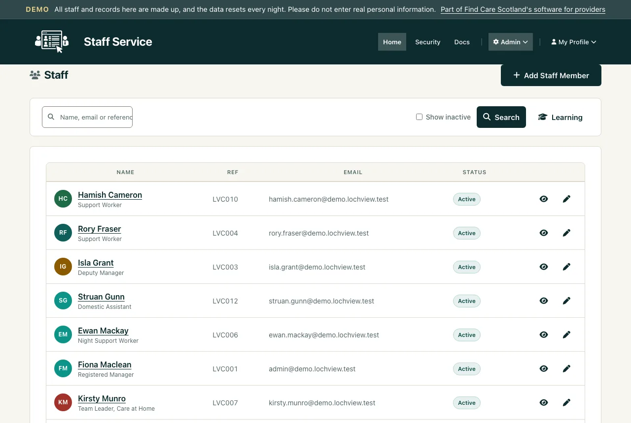View Struan Gunn's record via eye icon

[544, 301]
